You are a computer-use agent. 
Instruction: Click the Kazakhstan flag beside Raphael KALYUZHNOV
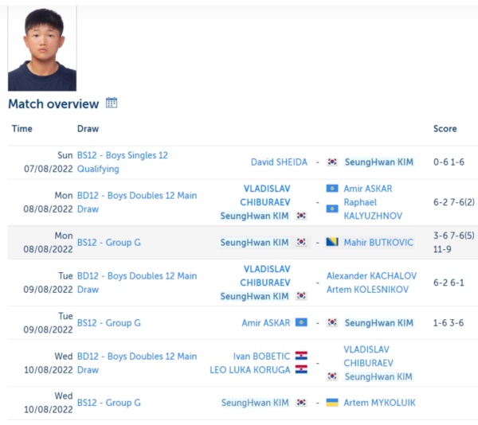[332, 209]
